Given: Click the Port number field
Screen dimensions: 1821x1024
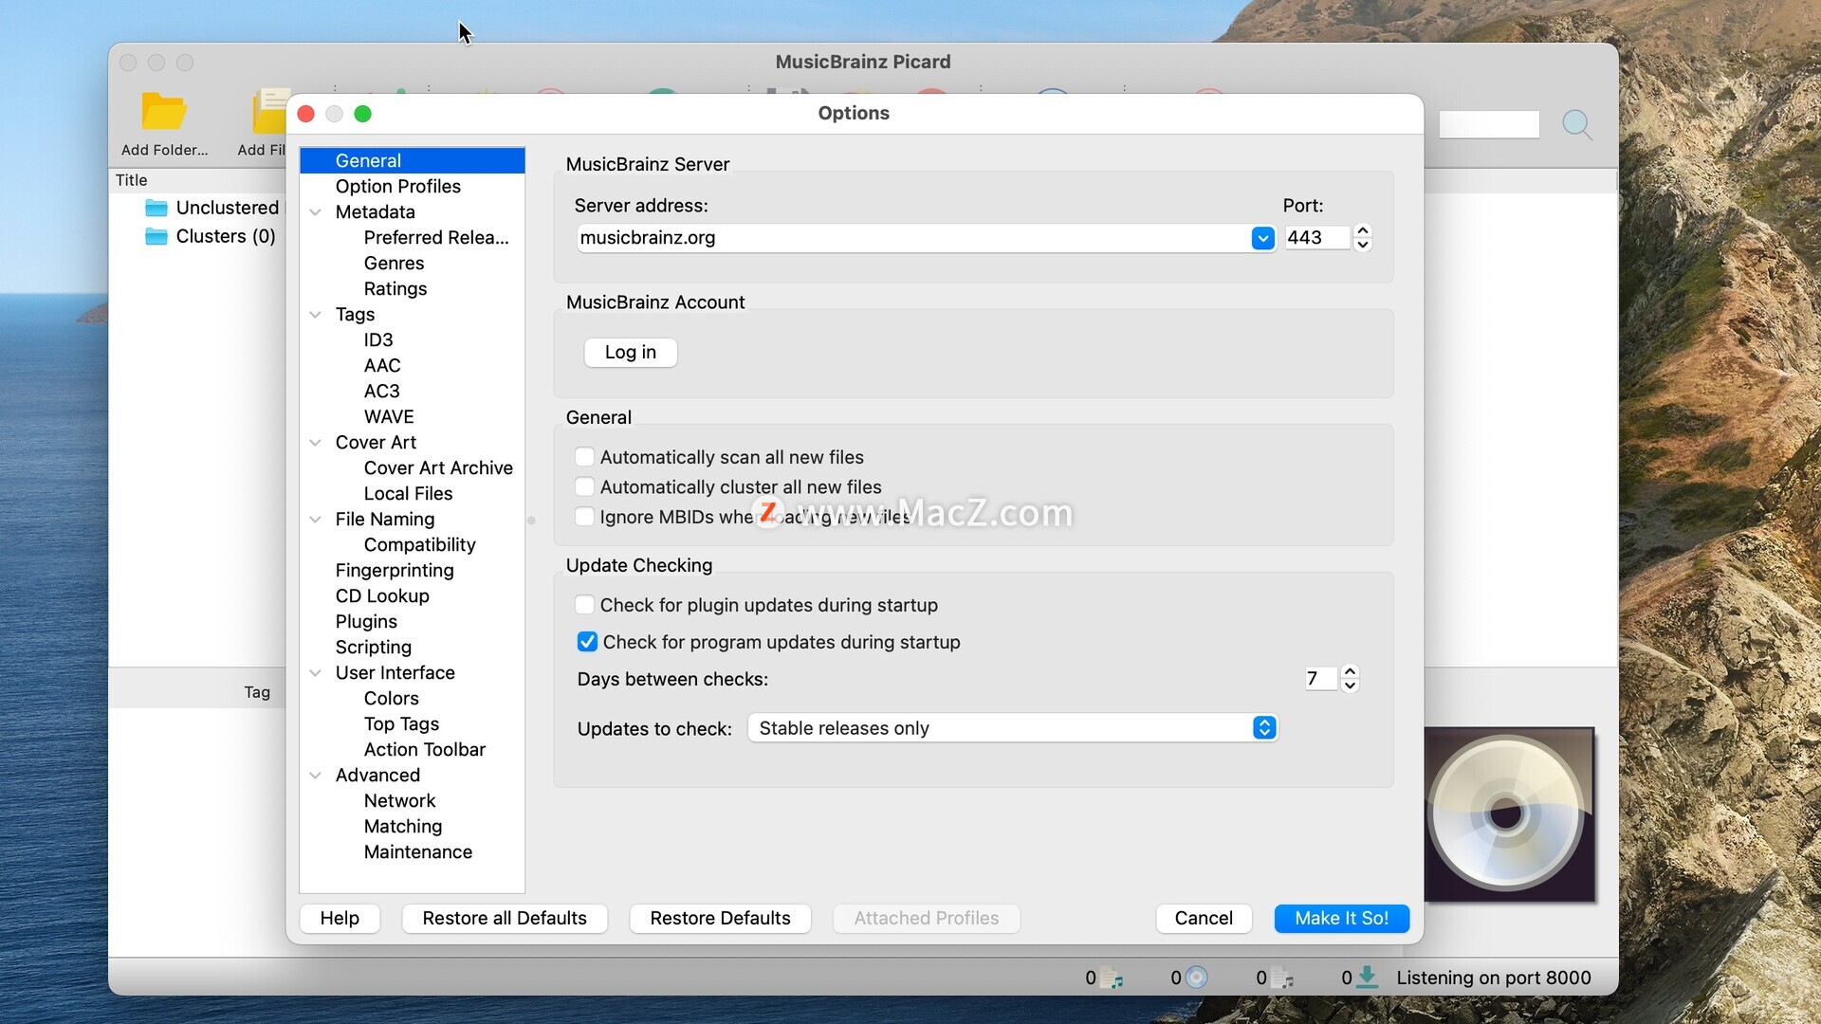Looking at the screenshot, I should pos(1317,238).
